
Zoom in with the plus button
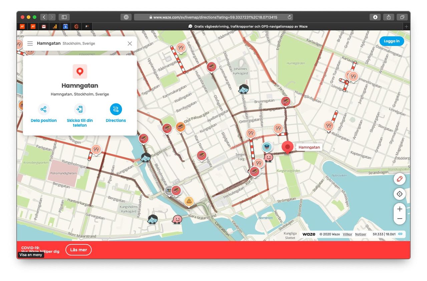pyautogui.click(x=399, y=209)
